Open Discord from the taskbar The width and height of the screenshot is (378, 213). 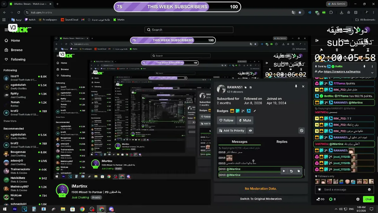click(111, 209)
